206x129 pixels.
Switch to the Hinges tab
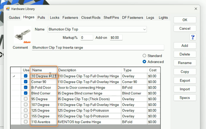tap(29, 17)
